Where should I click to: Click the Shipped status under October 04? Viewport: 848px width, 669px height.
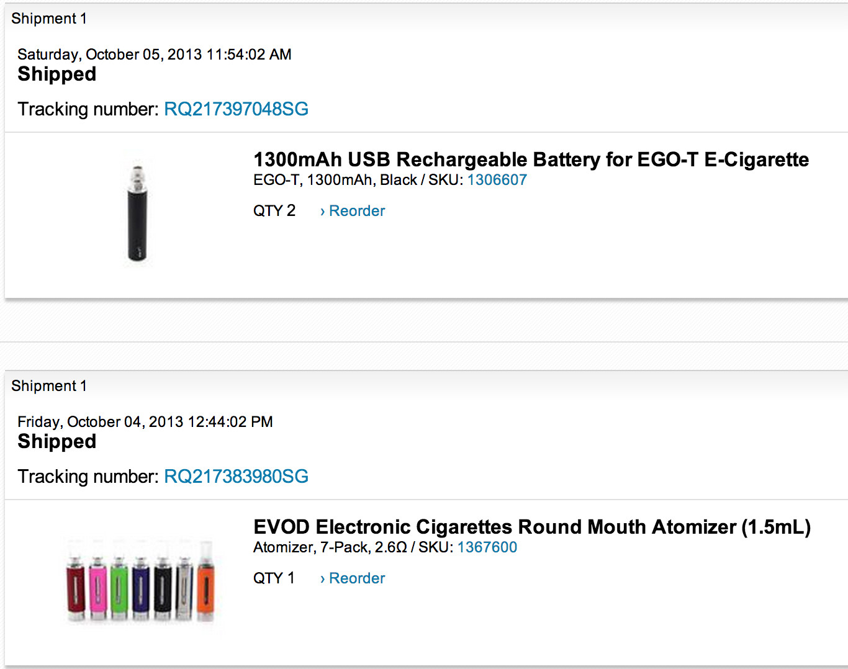pos(57,442)
